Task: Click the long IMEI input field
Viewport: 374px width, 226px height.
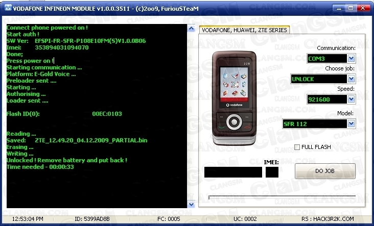Action: coord(233,172)
